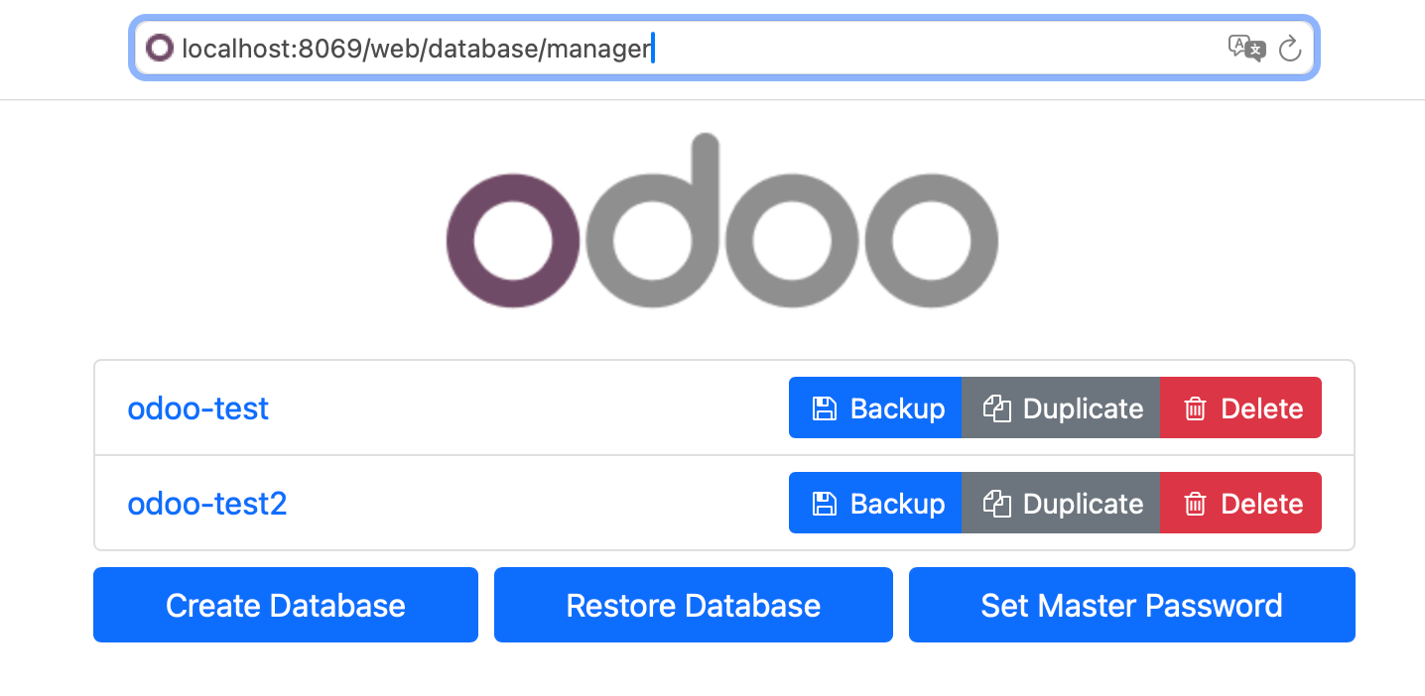Open the odoo-test2 database link
This screenshot has height=696, width=1425.
click(207, 504)
